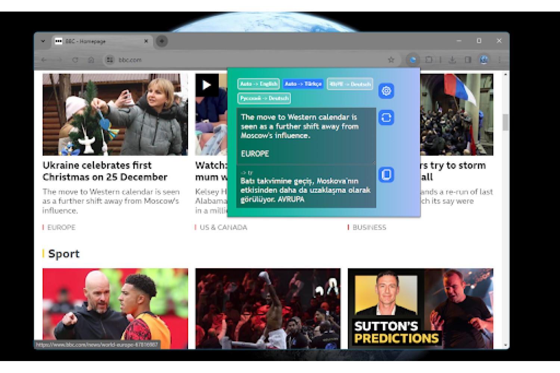
Task: Select the Auto -> Türkçe preset
Action: (303, 84)
